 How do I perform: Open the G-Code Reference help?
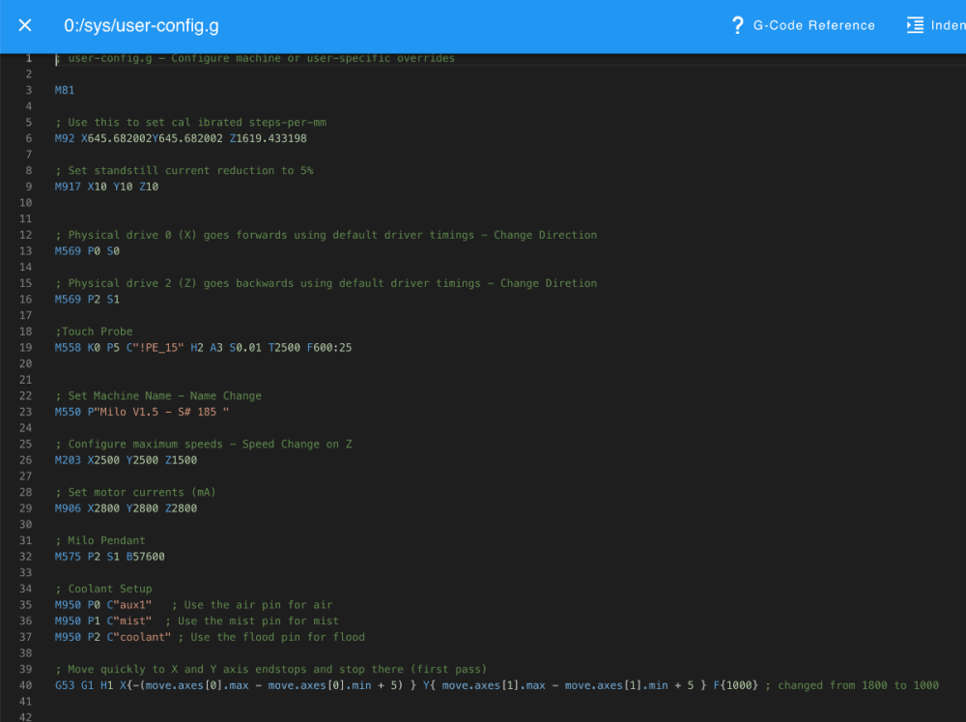(803, 25)
